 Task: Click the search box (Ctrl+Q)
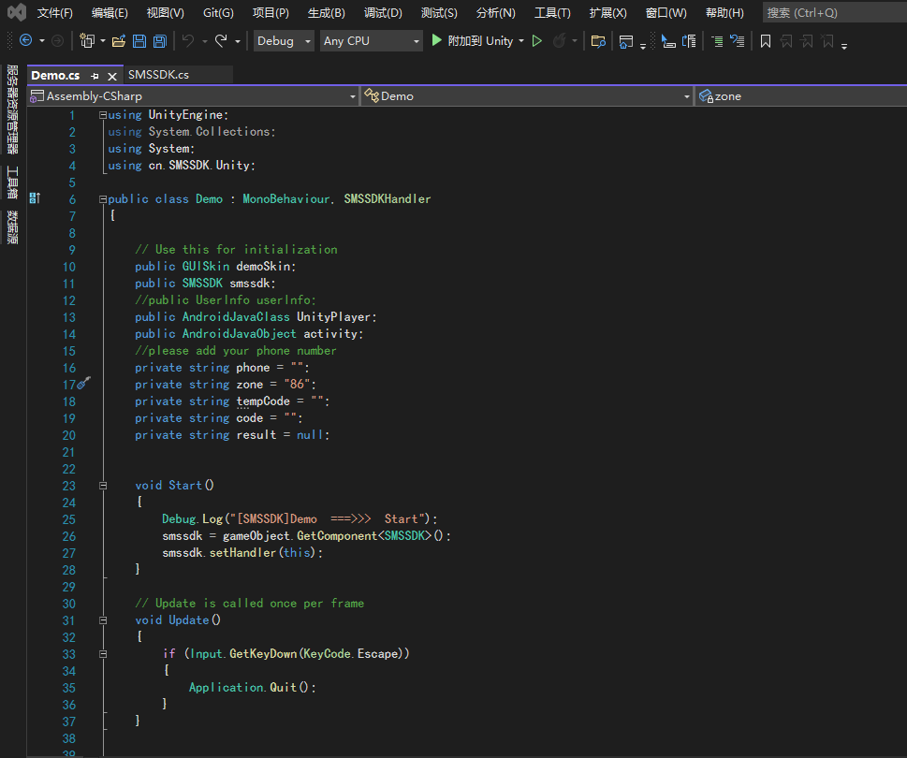pos(835,13)
